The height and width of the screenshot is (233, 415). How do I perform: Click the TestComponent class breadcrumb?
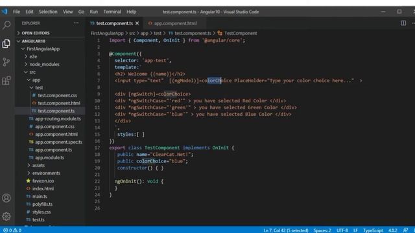237,33
